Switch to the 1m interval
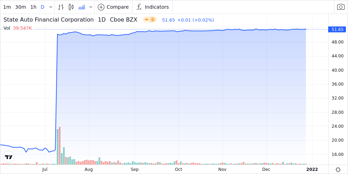348x174 pixels. [x=7, y=7]
